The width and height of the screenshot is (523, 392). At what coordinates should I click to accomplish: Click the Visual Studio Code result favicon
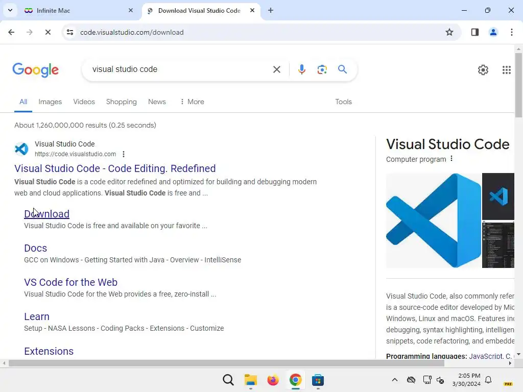pyautogui.click(x=21, y=149)
